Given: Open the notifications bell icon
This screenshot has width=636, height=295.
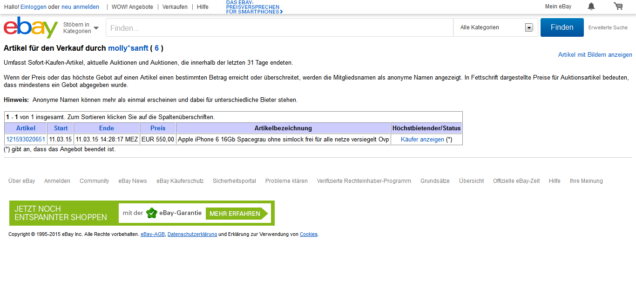Looking at the screenshot, I should 591,7.
